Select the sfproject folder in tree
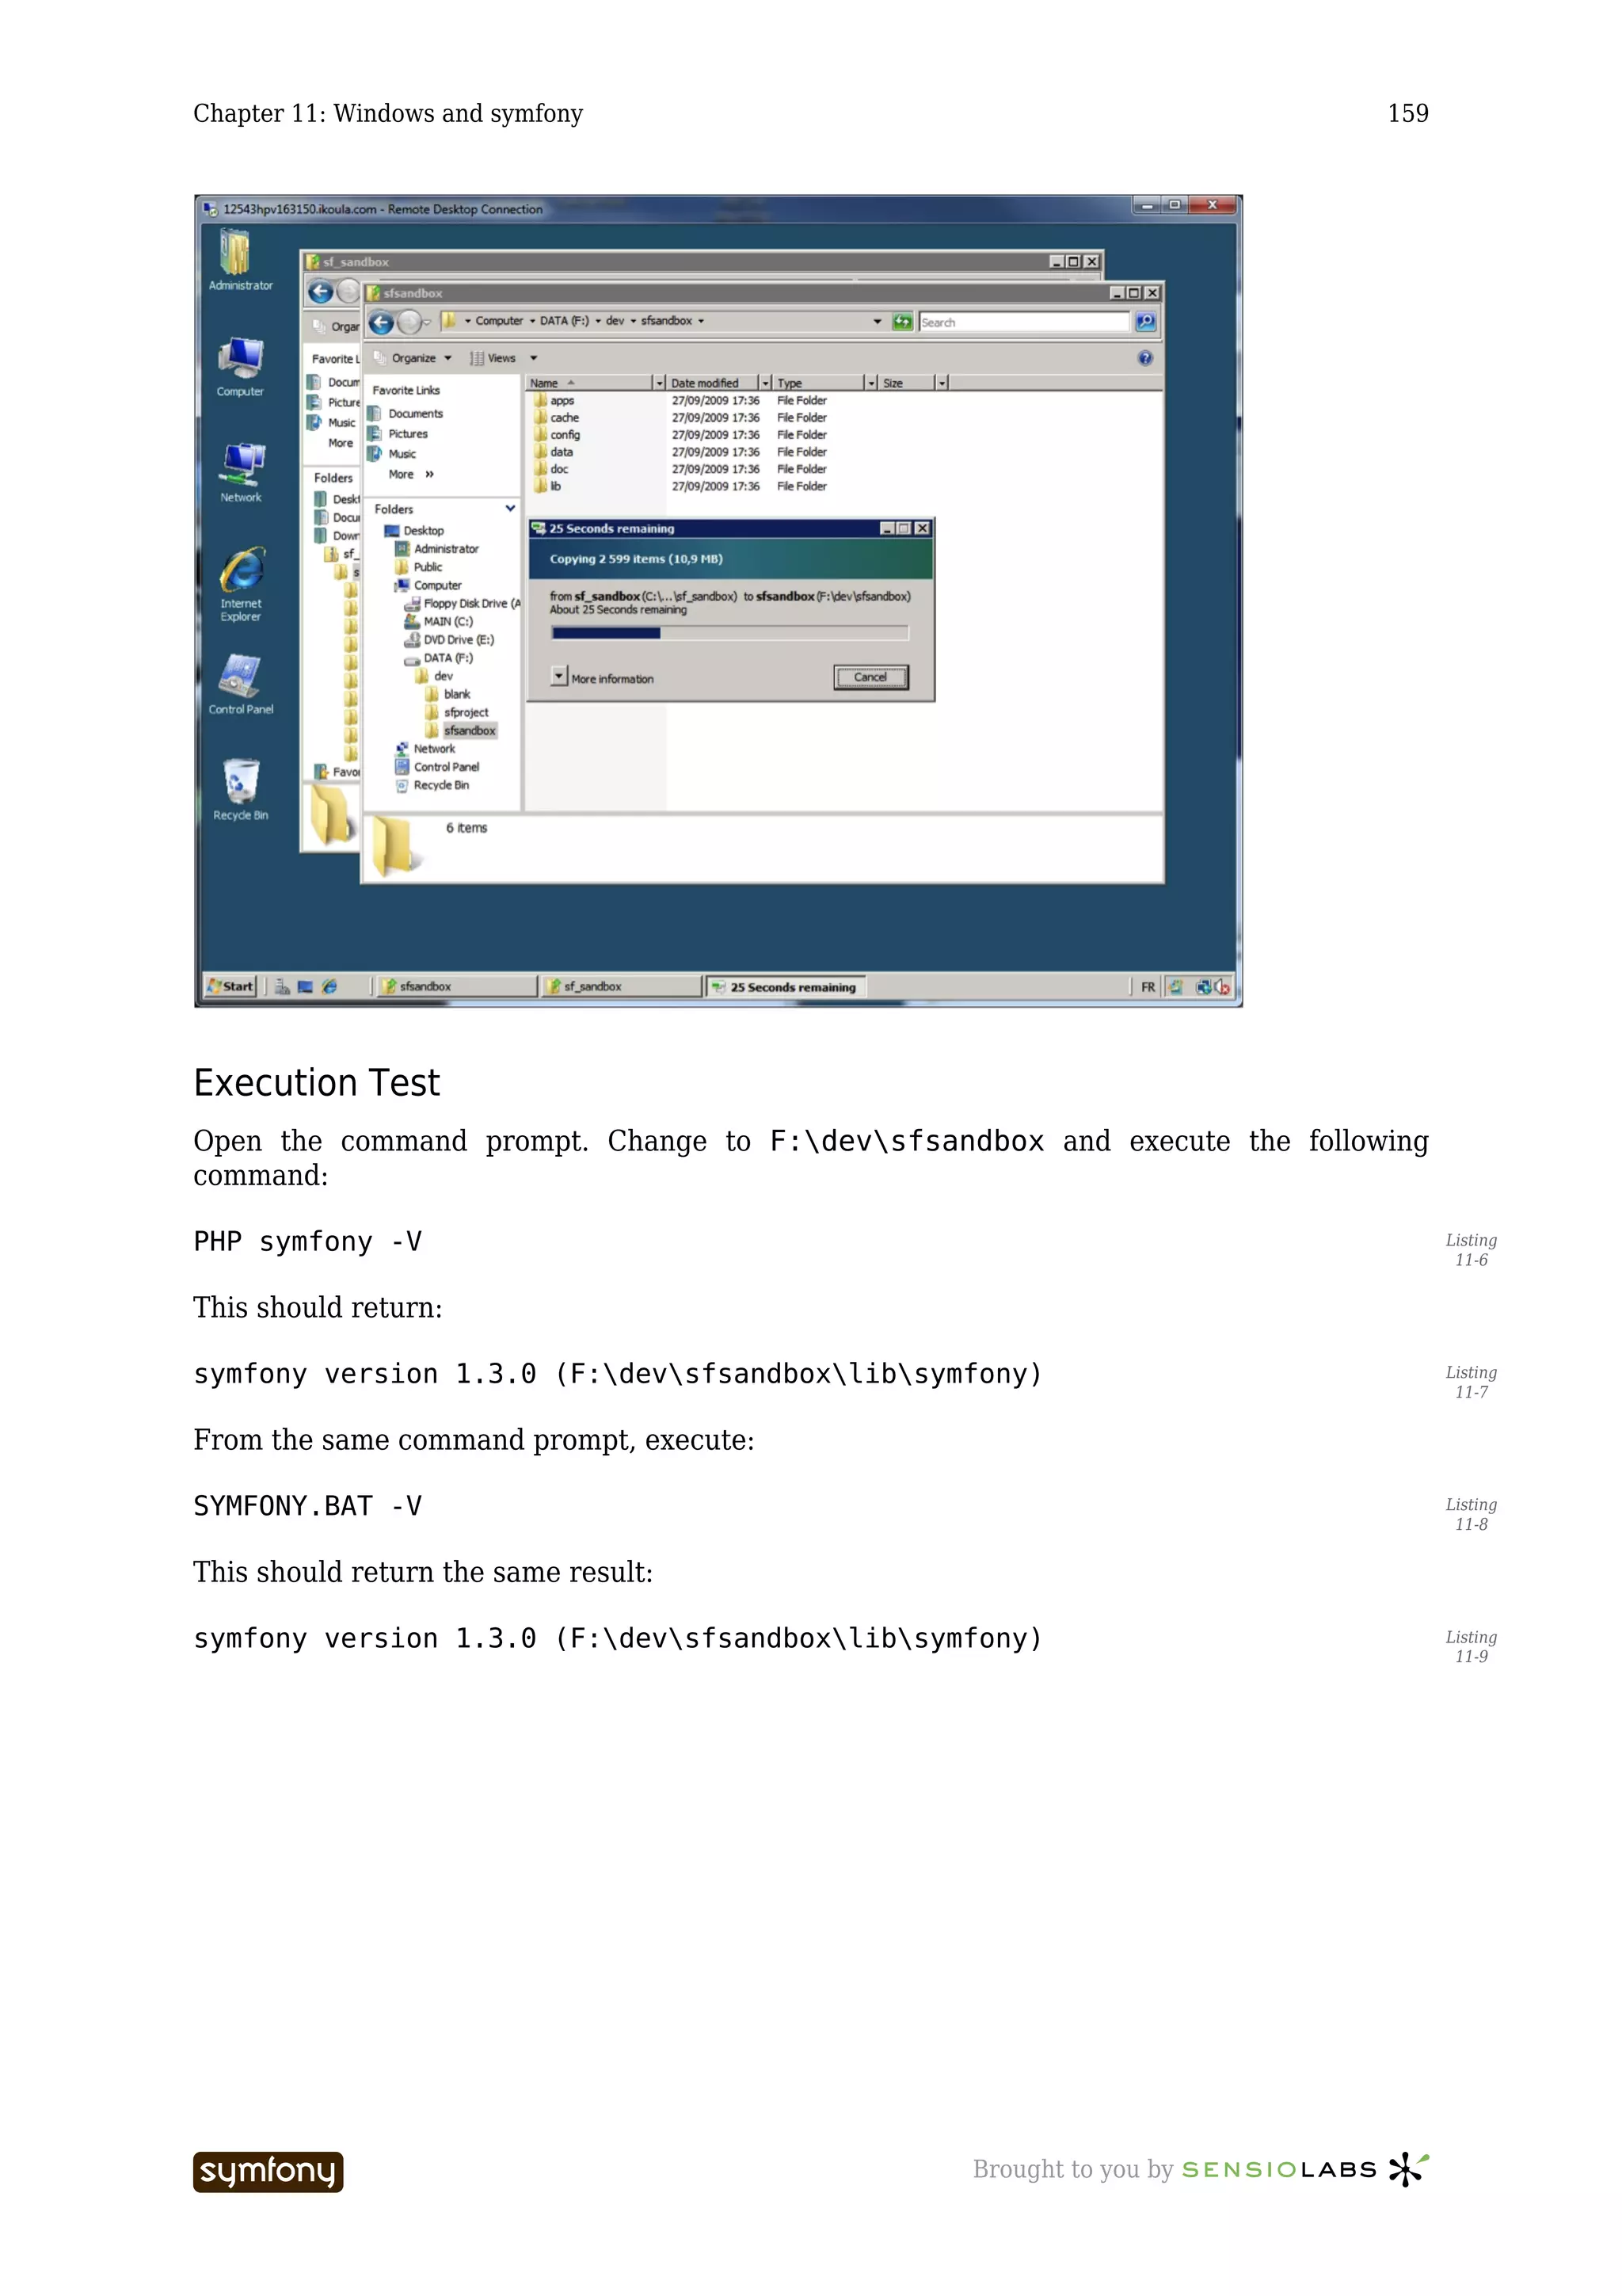Screen dimensions: 1622x2296 click(457, 712)
